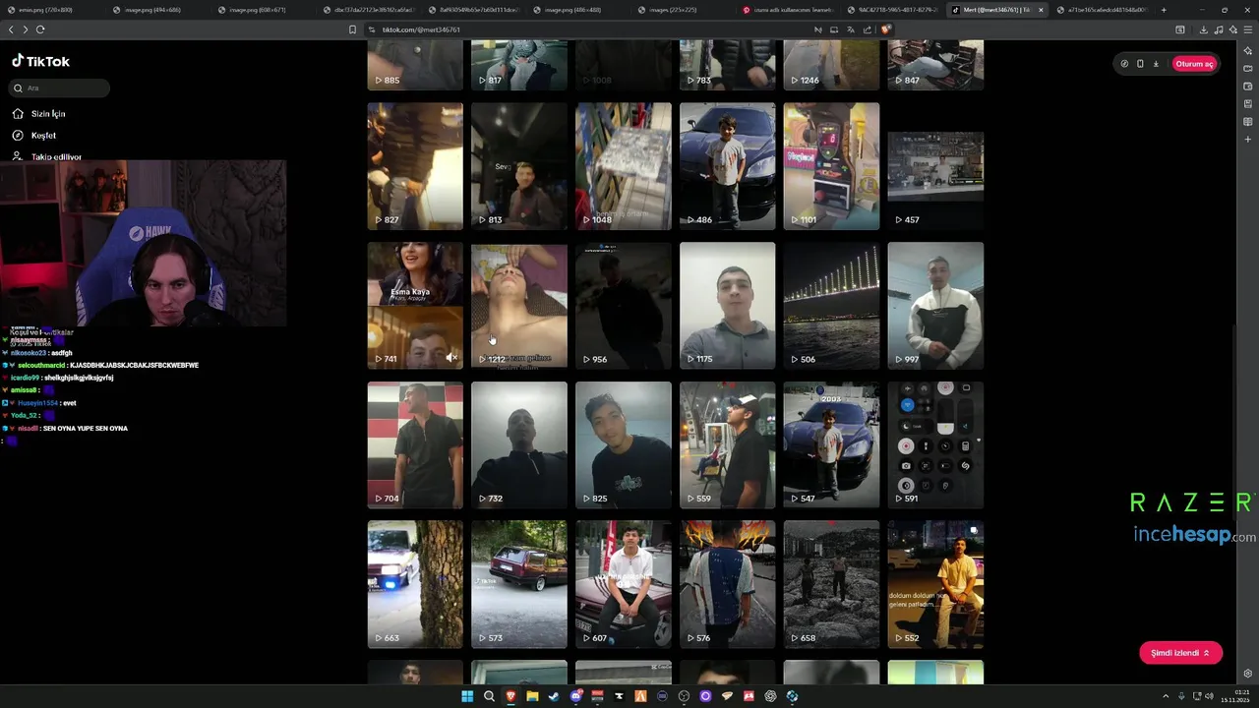
Task: Open Discord from the taskbar
Action: [x=575, y=696]
